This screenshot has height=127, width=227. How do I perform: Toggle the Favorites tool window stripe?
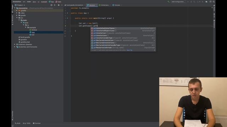pos(13,116)
